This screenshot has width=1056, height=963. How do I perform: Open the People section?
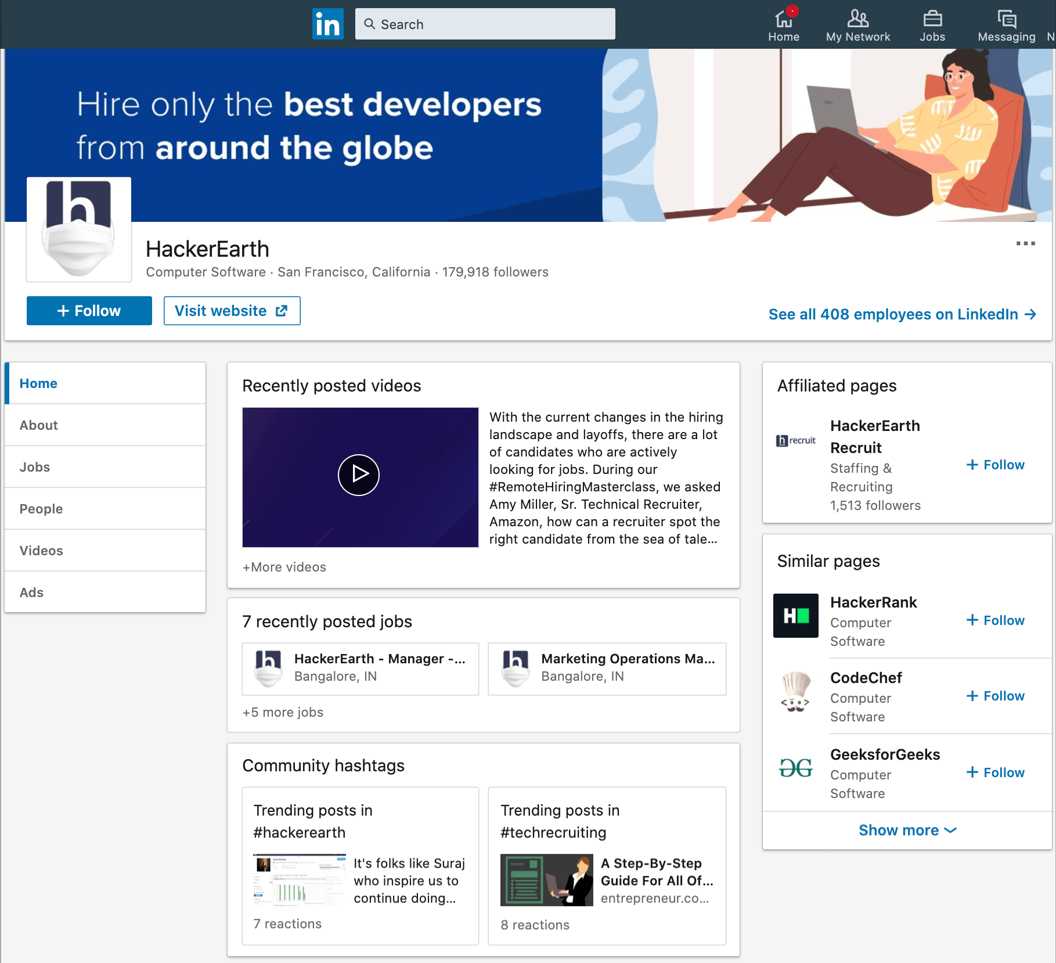pos(41,508)
